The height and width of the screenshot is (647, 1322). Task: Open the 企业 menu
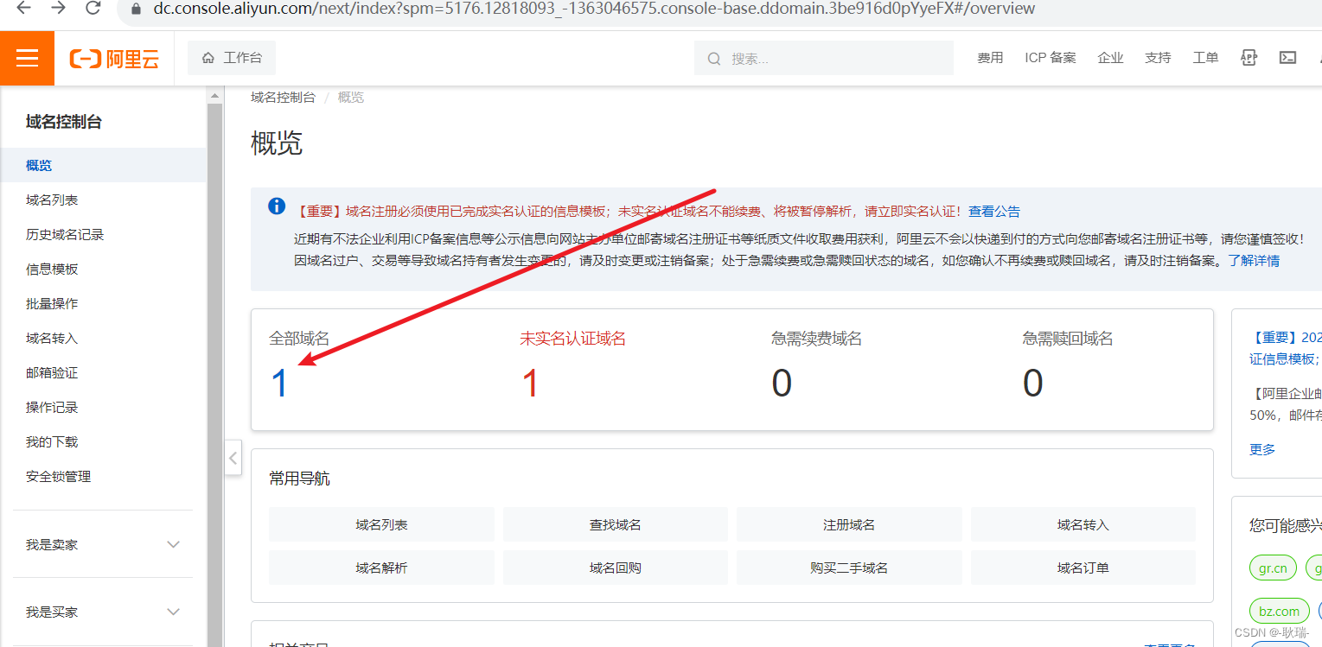(1110, 58)
